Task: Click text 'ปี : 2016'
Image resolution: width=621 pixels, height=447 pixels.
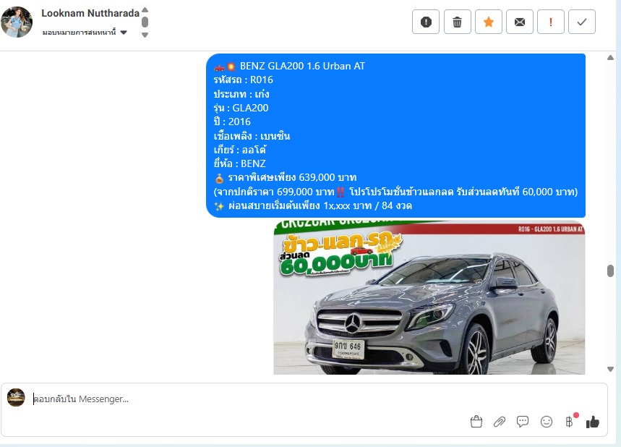Action: tap(232, 122)
